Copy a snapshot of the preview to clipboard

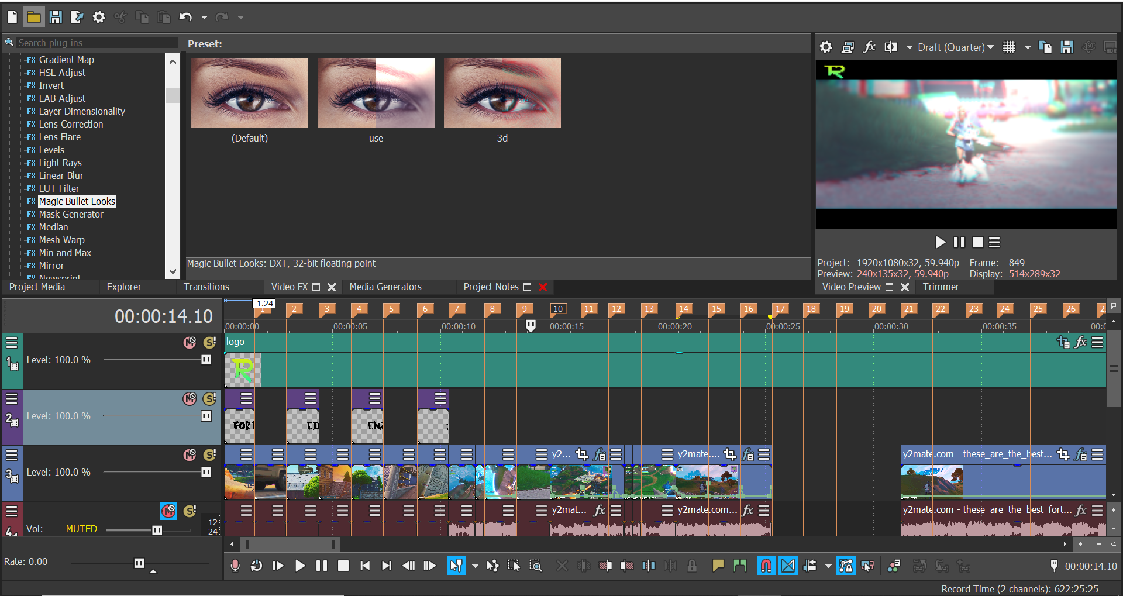coord(1045,47)
